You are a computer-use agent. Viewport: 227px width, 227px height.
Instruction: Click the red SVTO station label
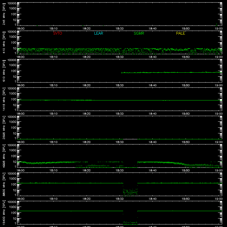coord(58,33)
